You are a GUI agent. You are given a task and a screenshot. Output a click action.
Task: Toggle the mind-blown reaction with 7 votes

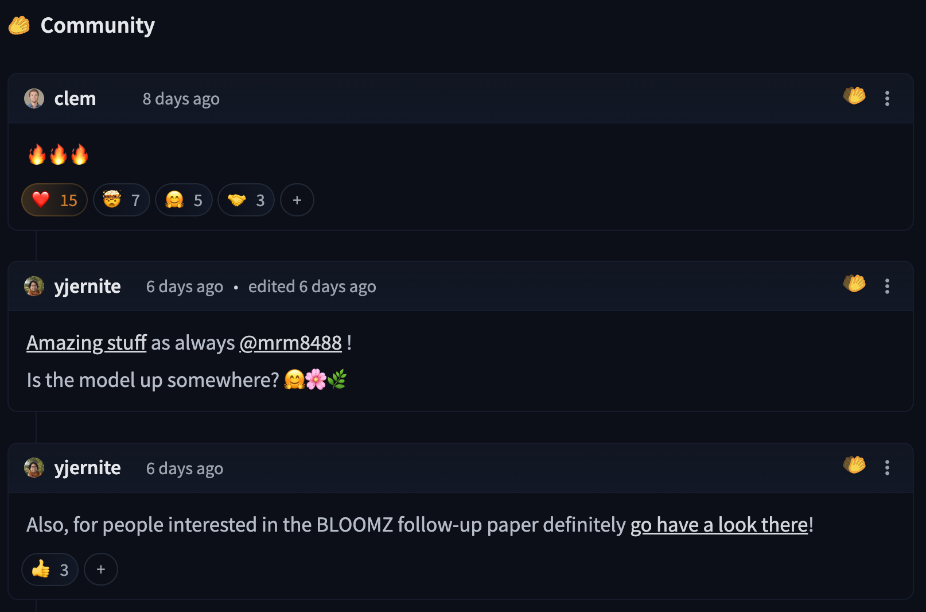coord(122,200)
